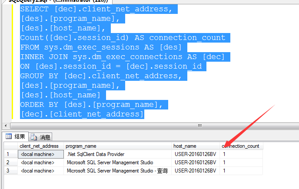Click the <local machine> cell in row 1

click(x=41, y=154)
